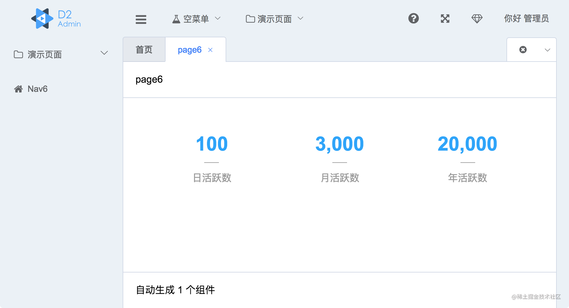Screen dimensions: 569x308
Task: Open the help question mark icon
Action: [414, 18]
